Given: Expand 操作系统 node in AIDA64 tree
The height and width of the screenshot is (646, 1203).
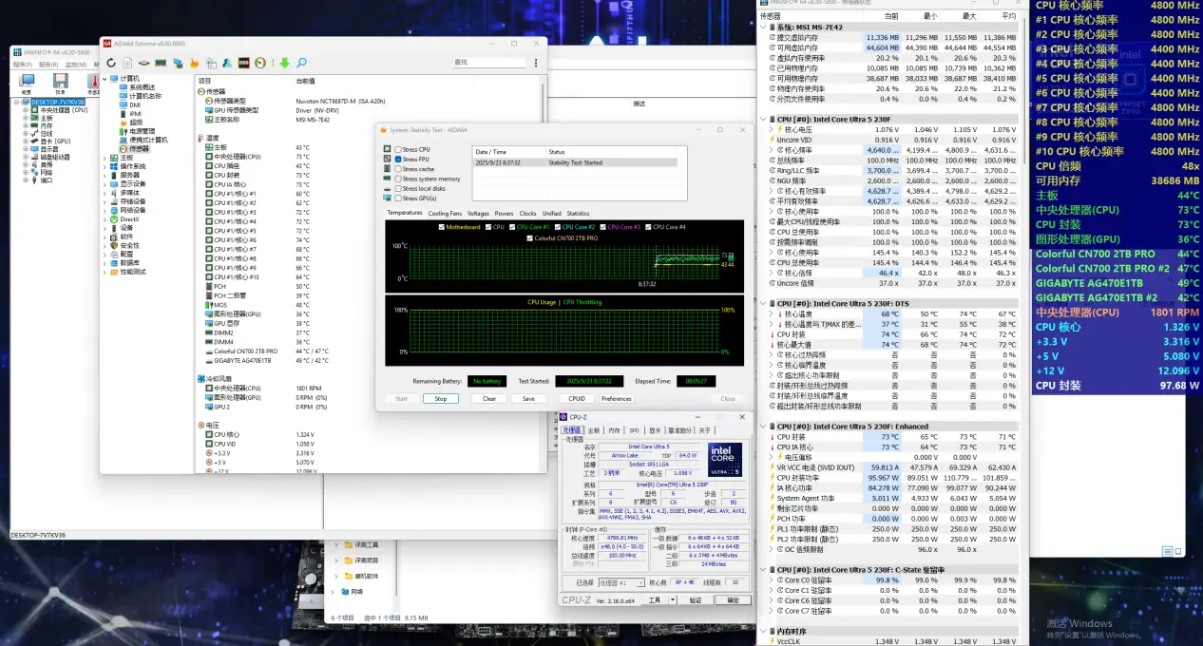Looking at the screenshot, I should [105, 166].
